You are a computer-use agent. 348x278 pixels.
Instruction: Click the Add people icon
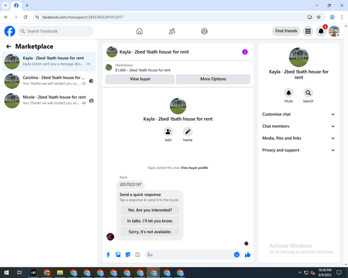tap(168, 132)
